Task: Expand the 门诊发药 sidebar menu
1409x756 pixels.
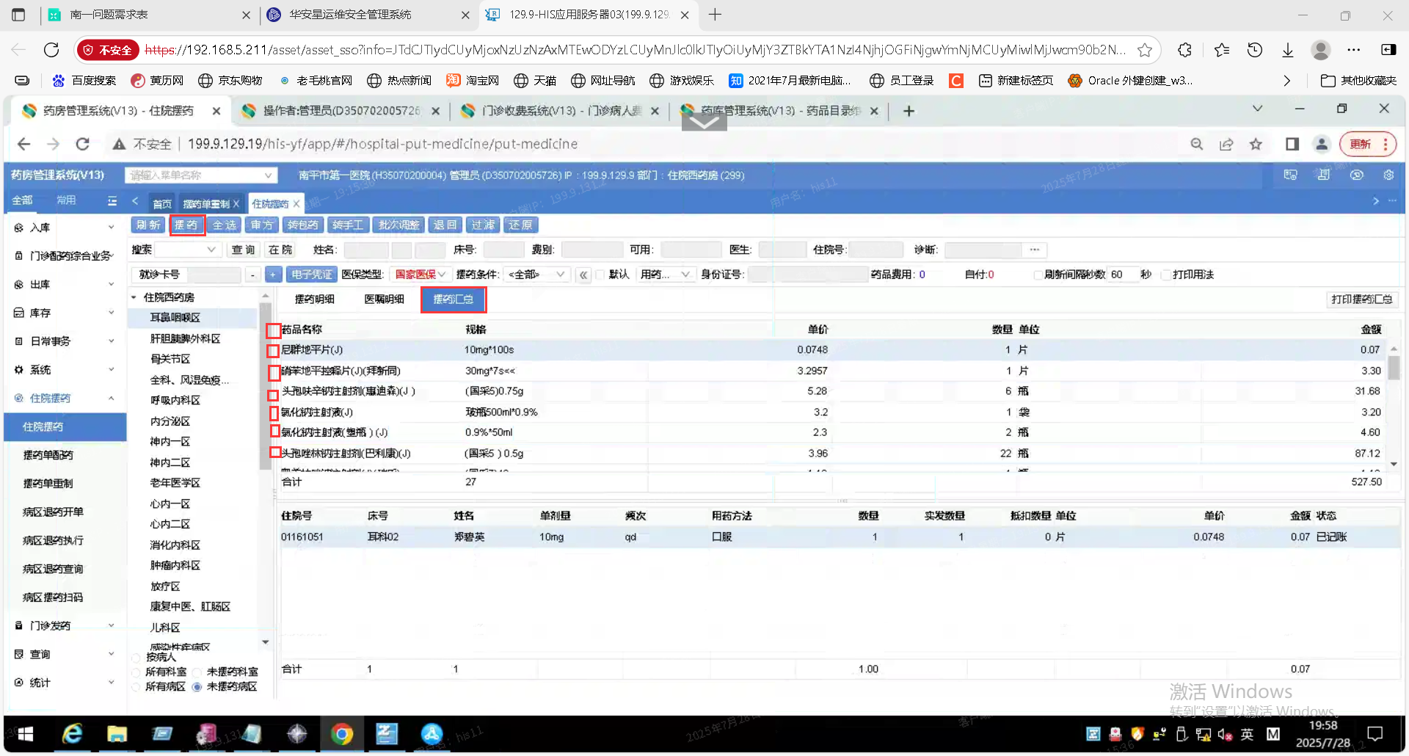Action: (65, 625)
